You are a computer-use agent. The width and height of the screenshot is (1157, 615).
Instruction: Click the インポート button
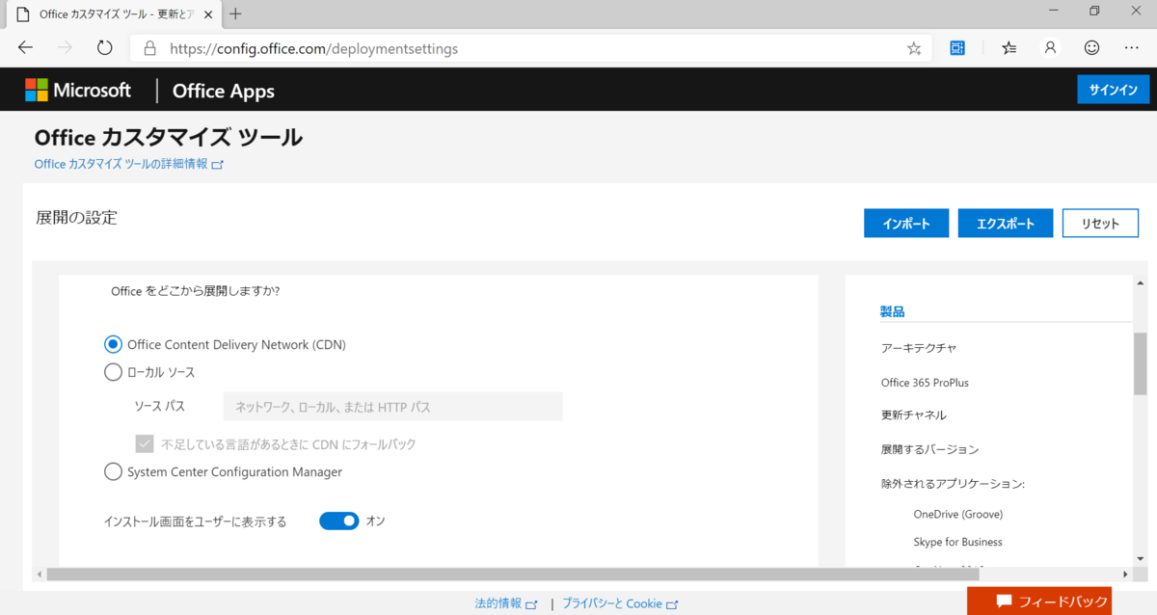tap(906, 223)
